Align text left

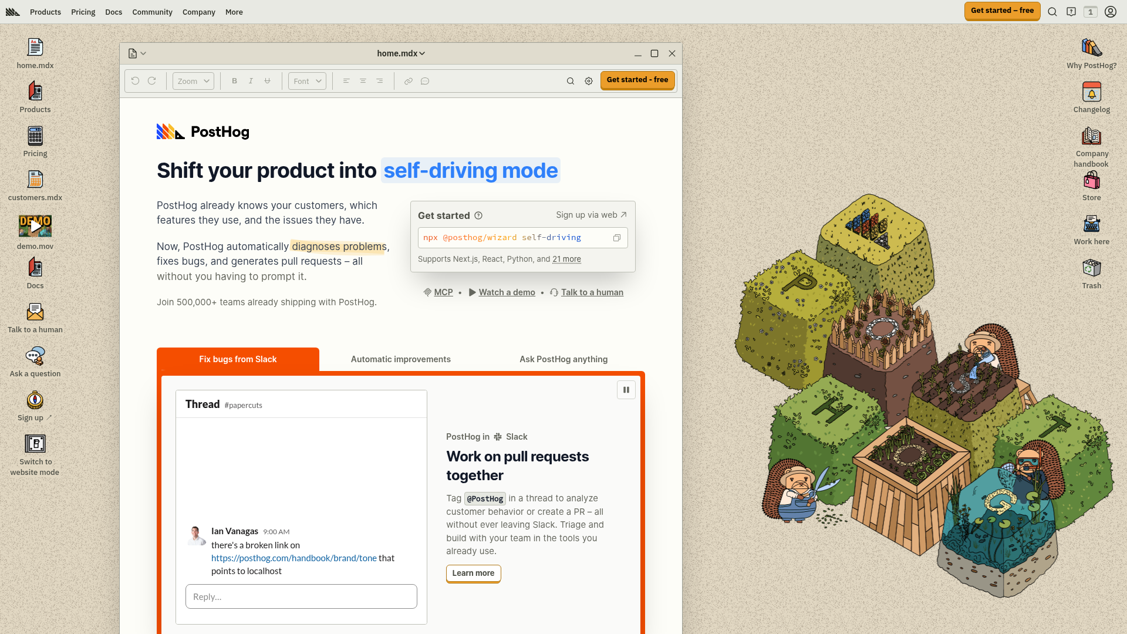346,81
